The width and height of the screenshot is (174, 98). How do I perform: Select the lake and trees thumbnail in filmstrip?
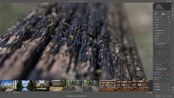[25, 86]
